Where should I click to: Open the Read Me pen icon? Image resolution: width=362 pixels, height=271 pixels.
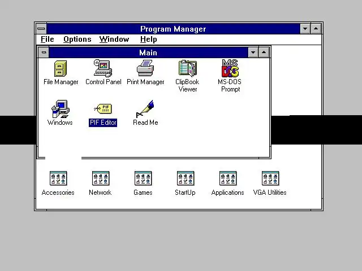(x=145, y=109)
